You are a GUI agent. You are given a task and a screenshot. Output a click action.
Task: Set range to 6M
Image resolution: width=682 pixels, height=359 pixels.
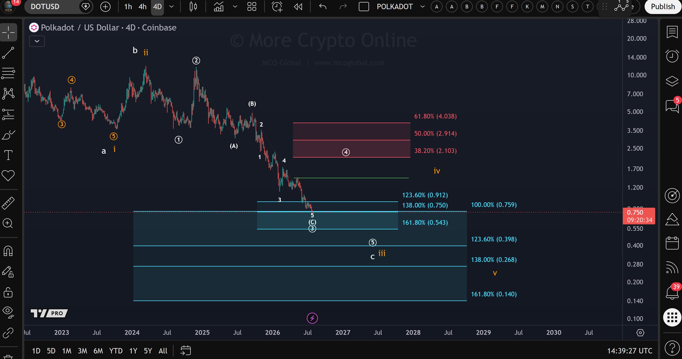(98, 351)
